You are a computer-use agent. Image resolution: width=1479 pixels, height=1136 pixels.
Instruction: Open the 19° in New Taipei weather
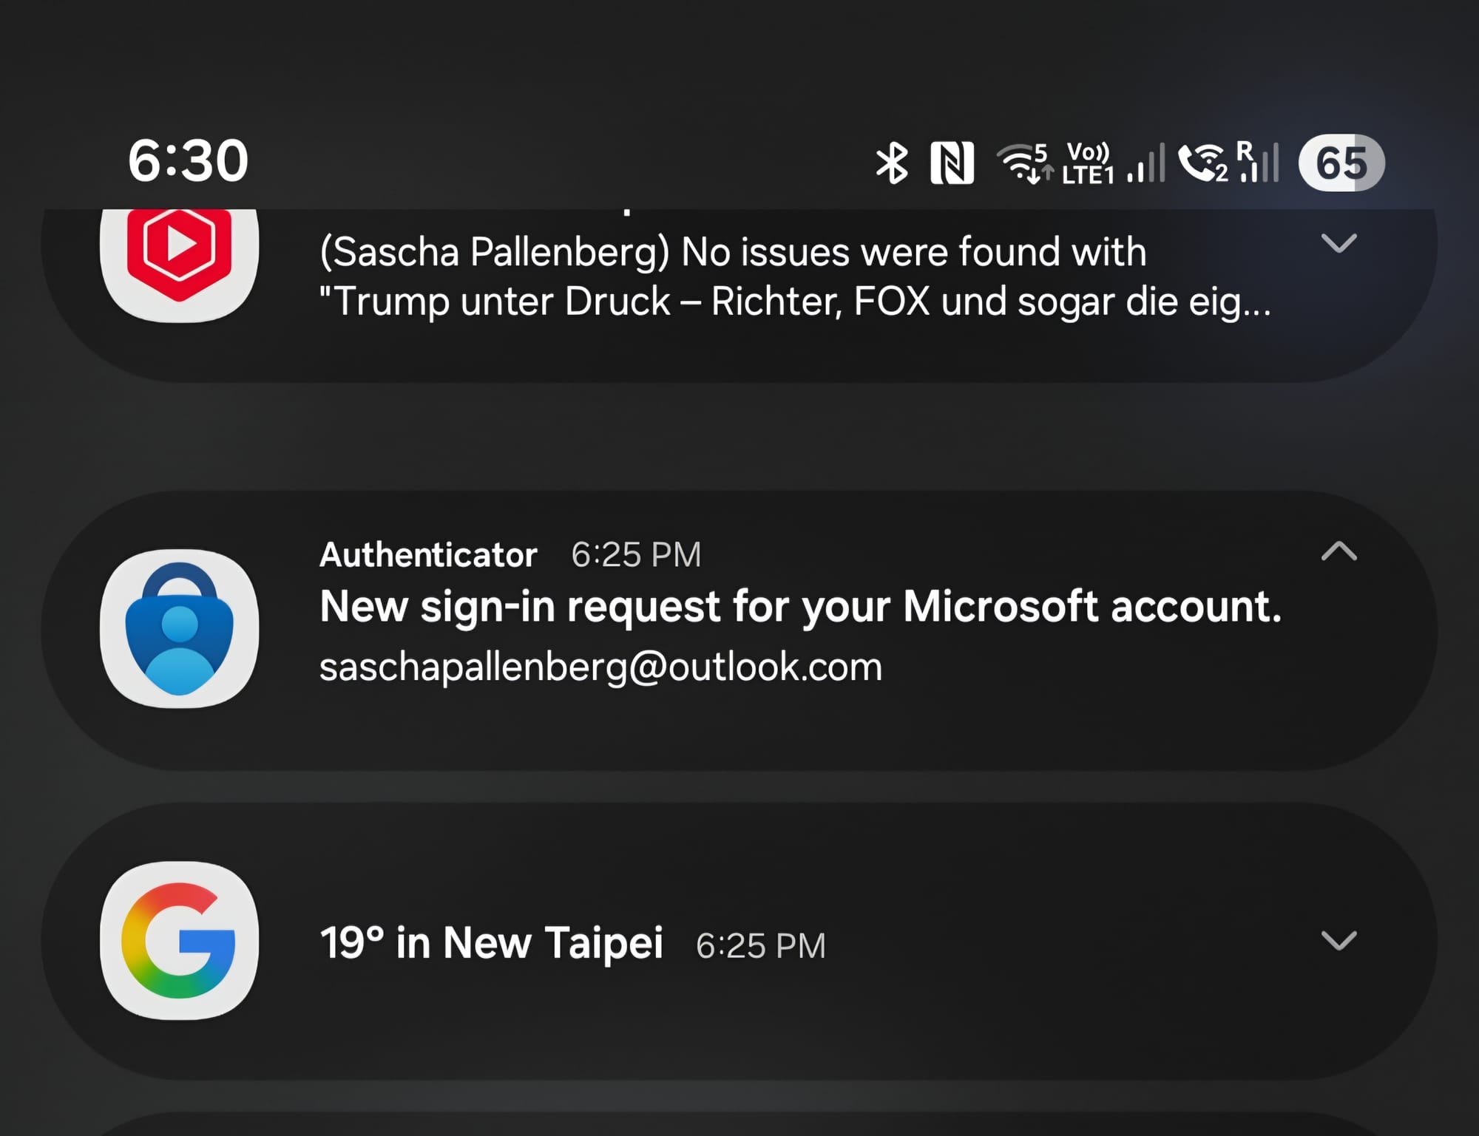tap(492, 943)
